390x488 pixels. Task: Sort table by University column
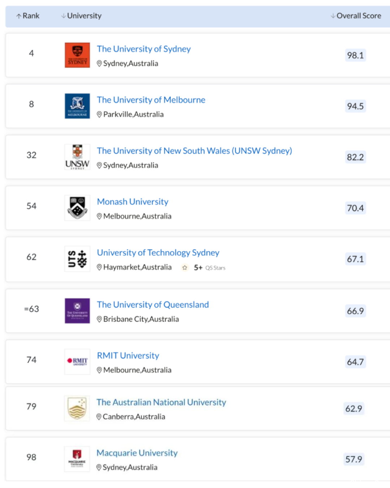point(81,16)
